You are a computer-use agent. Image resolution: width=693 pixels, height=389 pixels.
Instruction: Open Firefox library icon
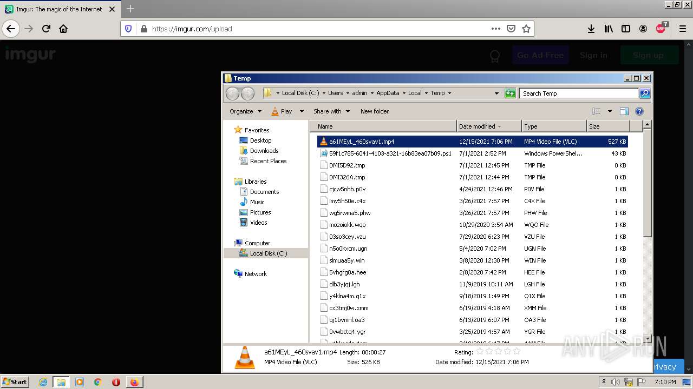point(609,29)
